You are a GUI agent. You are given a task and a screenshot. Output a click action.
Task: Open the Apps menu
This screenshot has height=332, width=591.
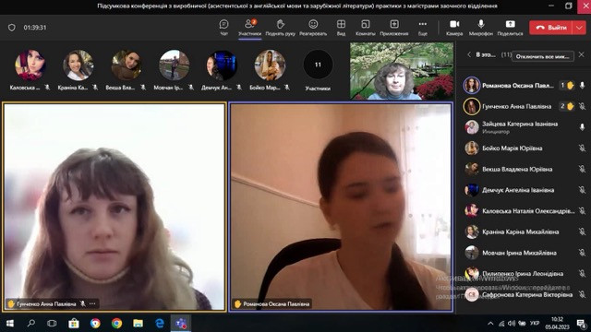[394, 28]
